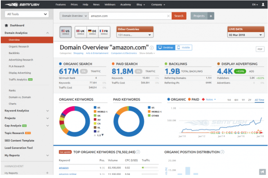Open the Webinars menu item
This screenshot has height=178, width=268.
[110, 5]
